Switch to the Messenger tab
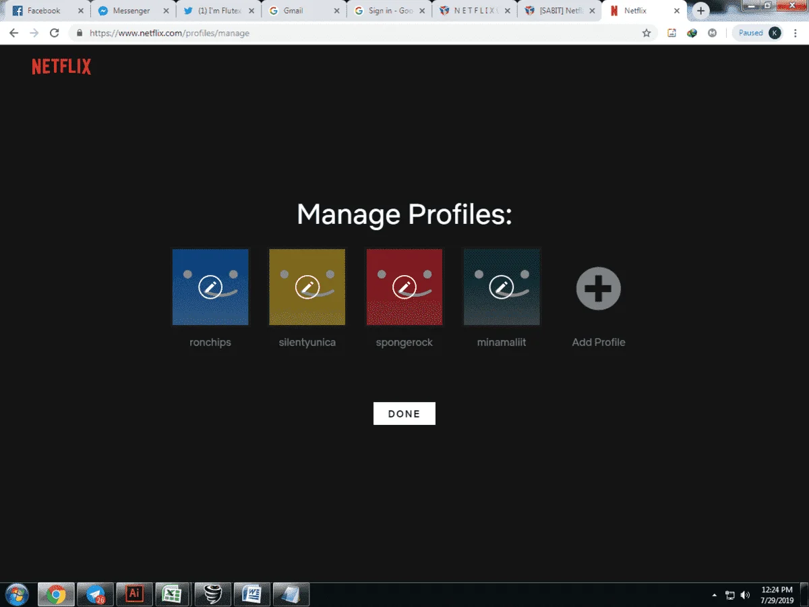809x607 pixels. tap(131, 11)
